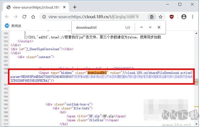Jump to next downloadUrl match
200x127 pixels.
[150, 27]
